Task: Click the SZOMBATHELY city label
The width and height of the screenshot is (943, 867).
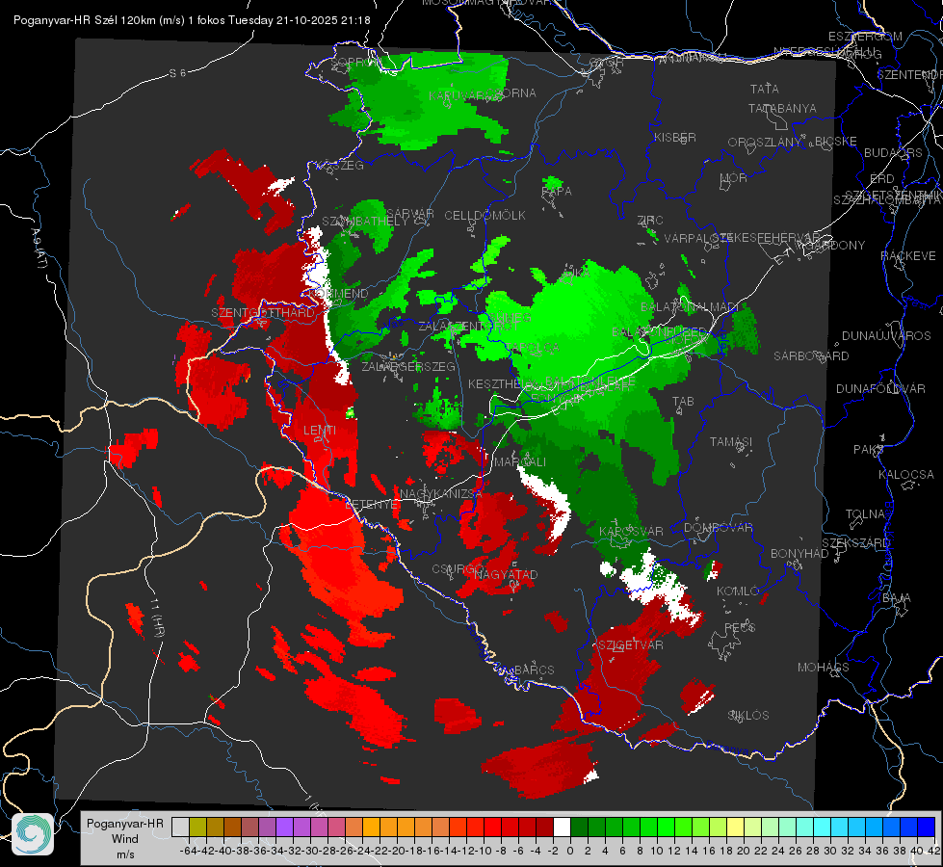Action: [365, 222]
